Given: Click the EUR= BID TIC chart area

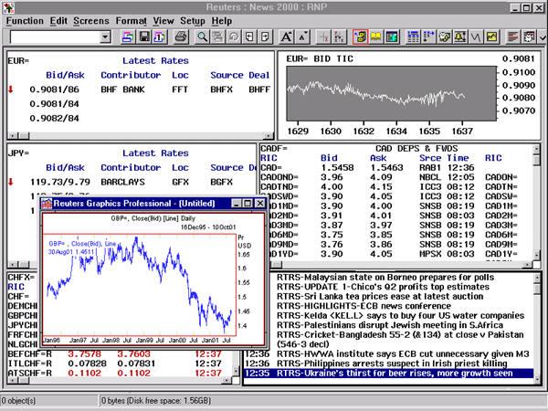Looking at the screenshot, I should coord(392,93).
